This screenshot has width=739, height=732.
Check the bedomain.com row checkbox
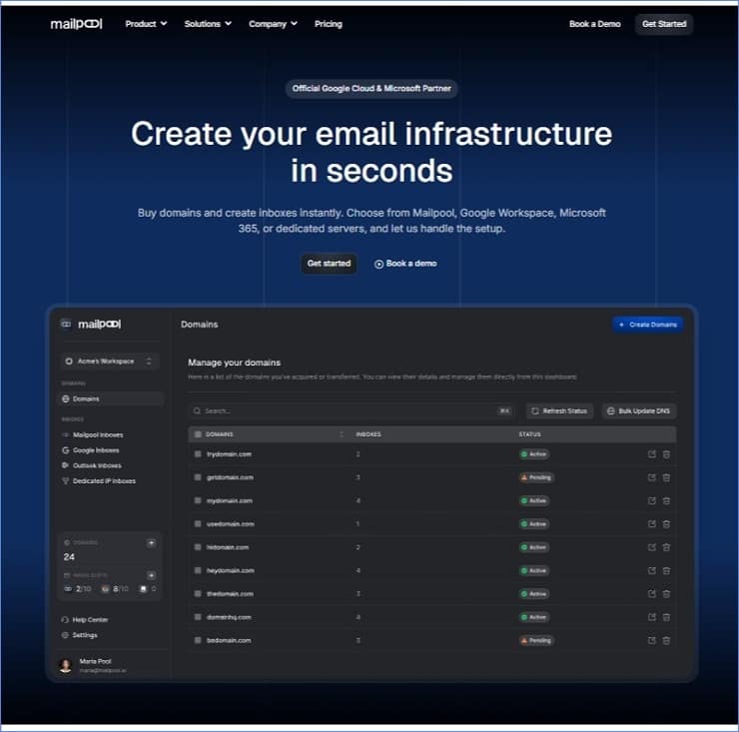198,640
